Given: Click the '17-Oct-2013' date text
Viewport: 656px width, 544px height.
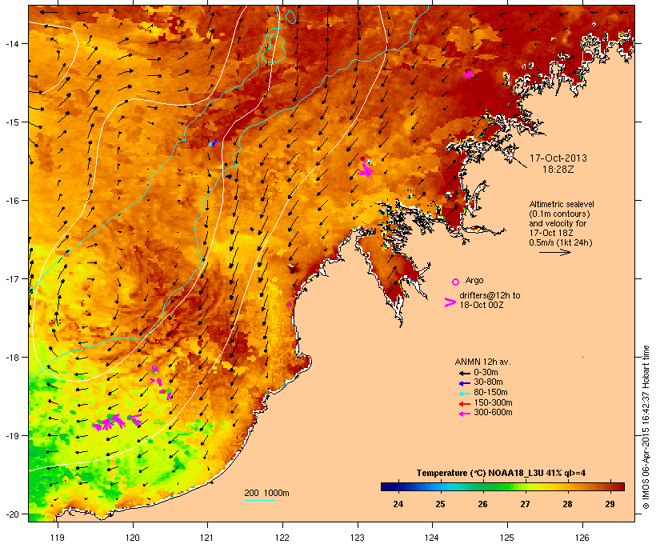Looking at the screenshot, I should [x=558, y=158].
